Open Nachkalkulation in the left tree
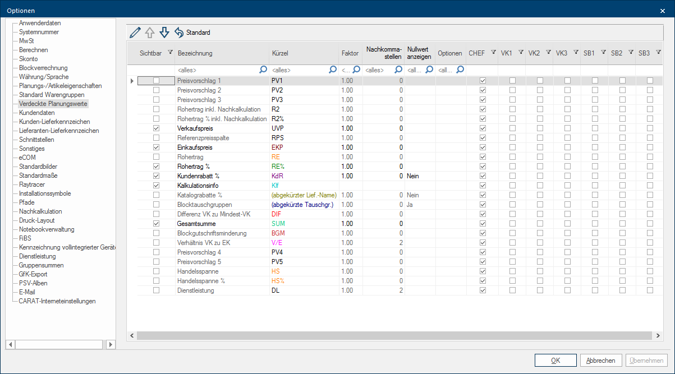675x374 pixels. pyautogui.click(x=40, y=211)
